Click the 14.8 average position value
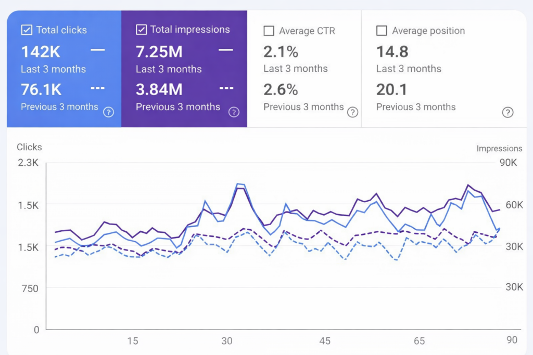This screenshot has height=355, width=533. (392, 52)
